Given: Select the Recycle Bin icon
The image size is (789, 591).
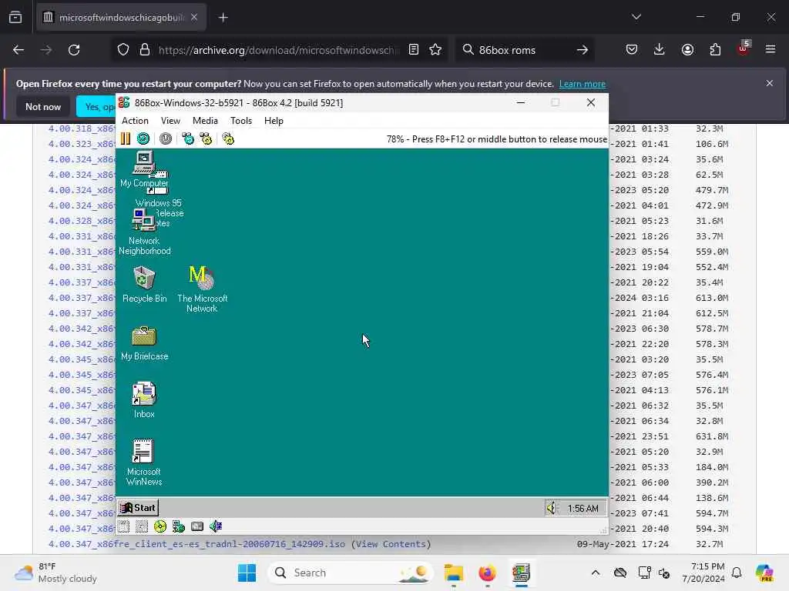Looking at the screenshot, I should point(144,285).
